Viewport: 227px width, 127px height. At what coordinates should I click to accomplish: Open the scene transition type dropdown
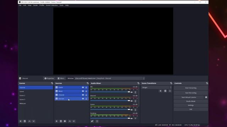click(x=156, y=87)
